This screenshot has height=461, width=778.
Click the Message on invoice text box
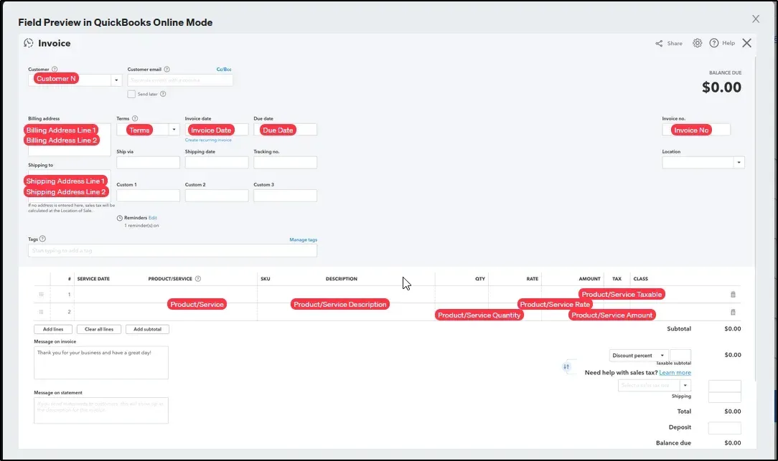101,362
